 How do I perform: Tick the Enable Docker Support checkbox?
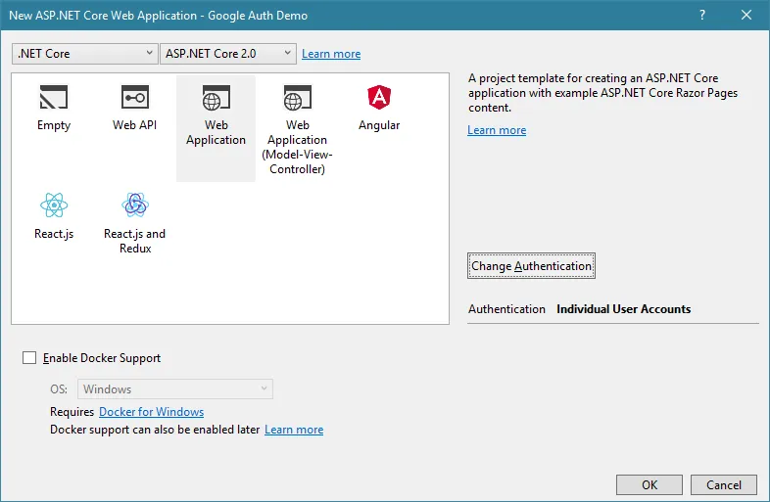click(x=29, y=358)
